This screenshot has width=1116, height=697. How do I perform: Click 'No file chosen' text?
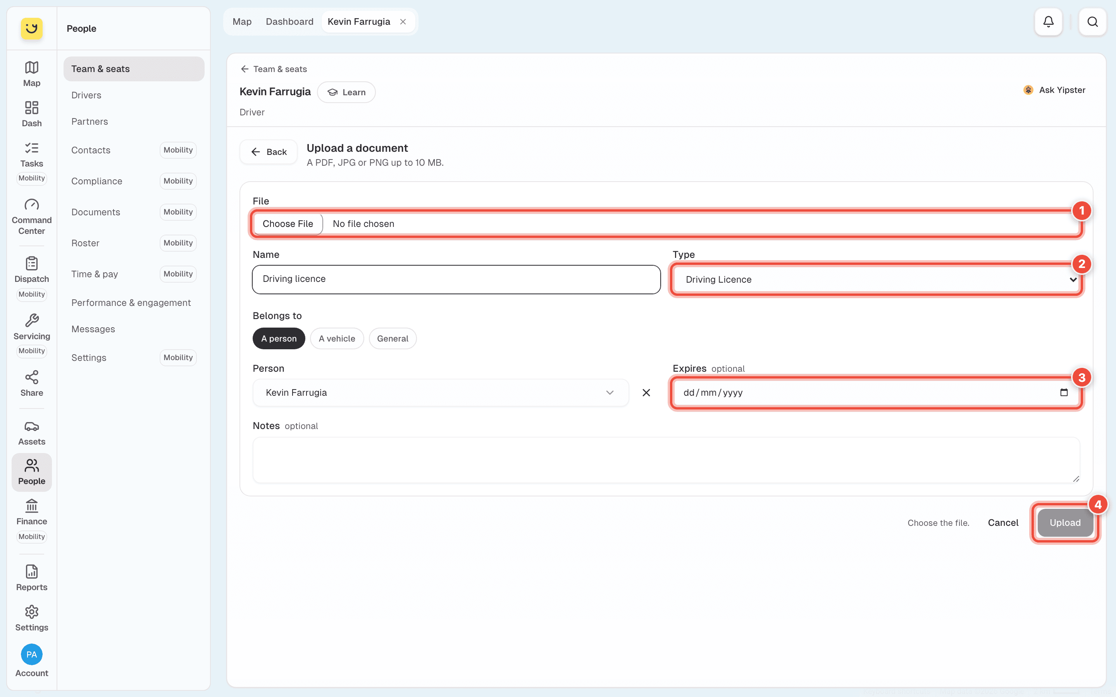point(363,223)
